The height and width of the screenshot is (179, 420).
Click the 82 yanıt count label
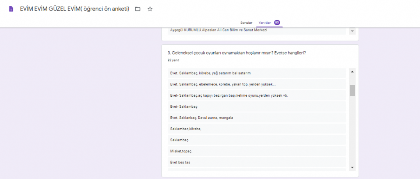[x=173, y=60]
